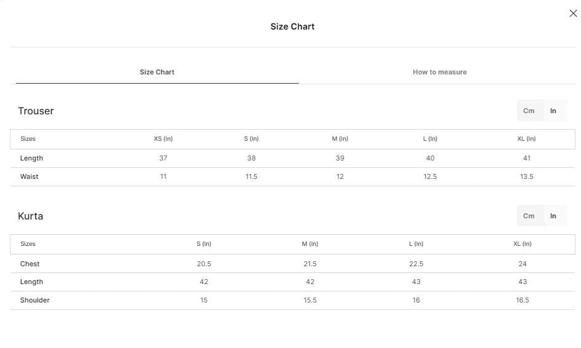The image size is (581, 348).
Task: Switch Kurta measurements to Cm
Action: 529,216
